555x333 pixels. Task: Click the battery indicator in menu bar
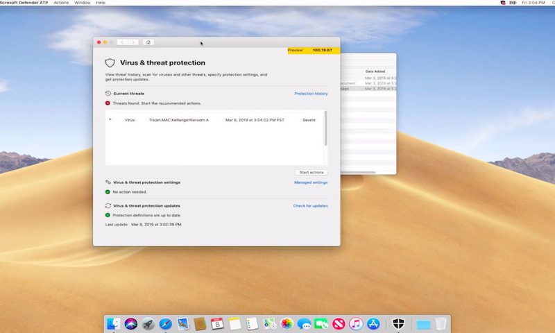tap(513, 3)
